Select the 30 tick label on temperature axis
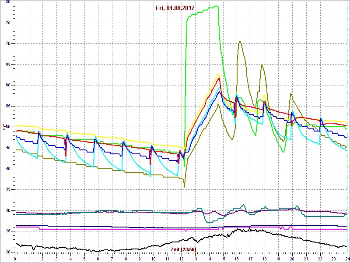The image size is (350, 263). (8, 210)
